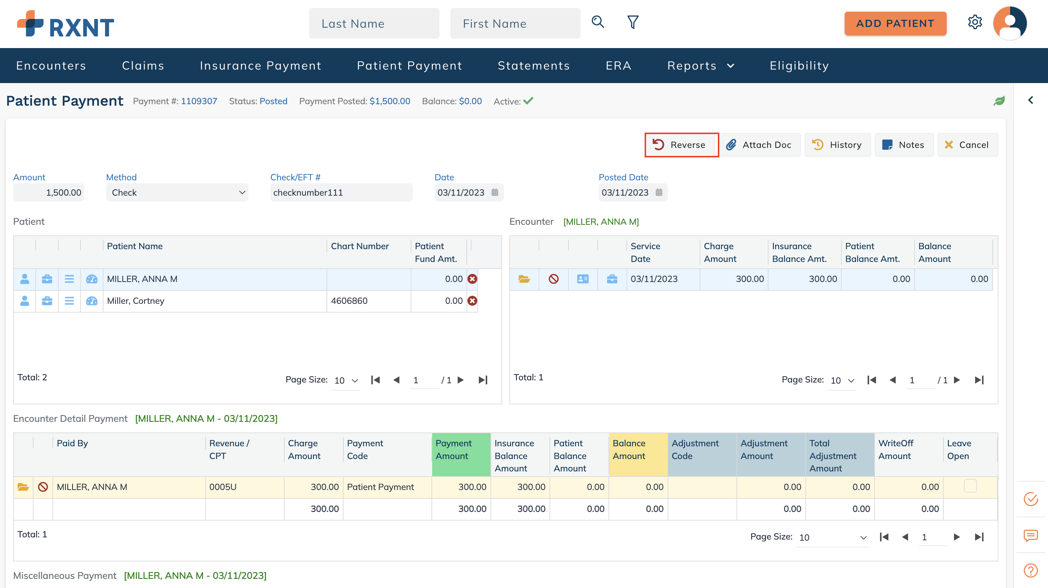Click the ADD PATIENT button
1048x588 pixels.
tap(895, 23)
